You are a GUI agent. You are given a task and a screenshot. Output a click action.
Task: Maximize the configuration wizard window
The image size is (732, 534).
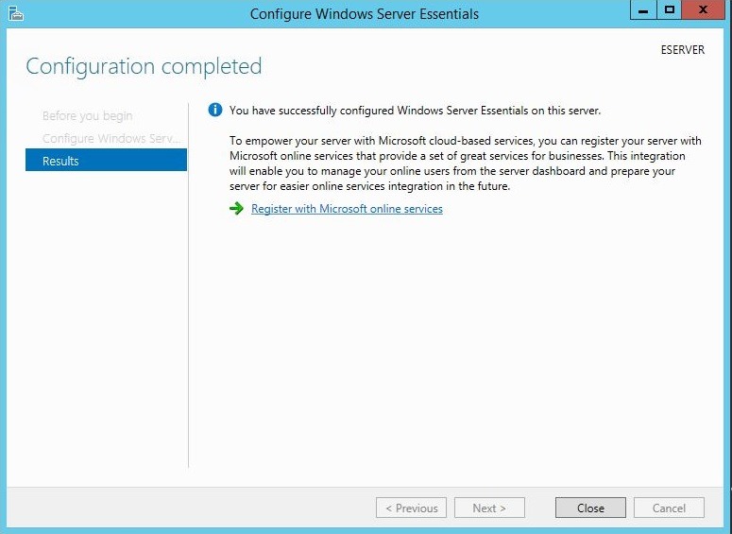point(670,11)
